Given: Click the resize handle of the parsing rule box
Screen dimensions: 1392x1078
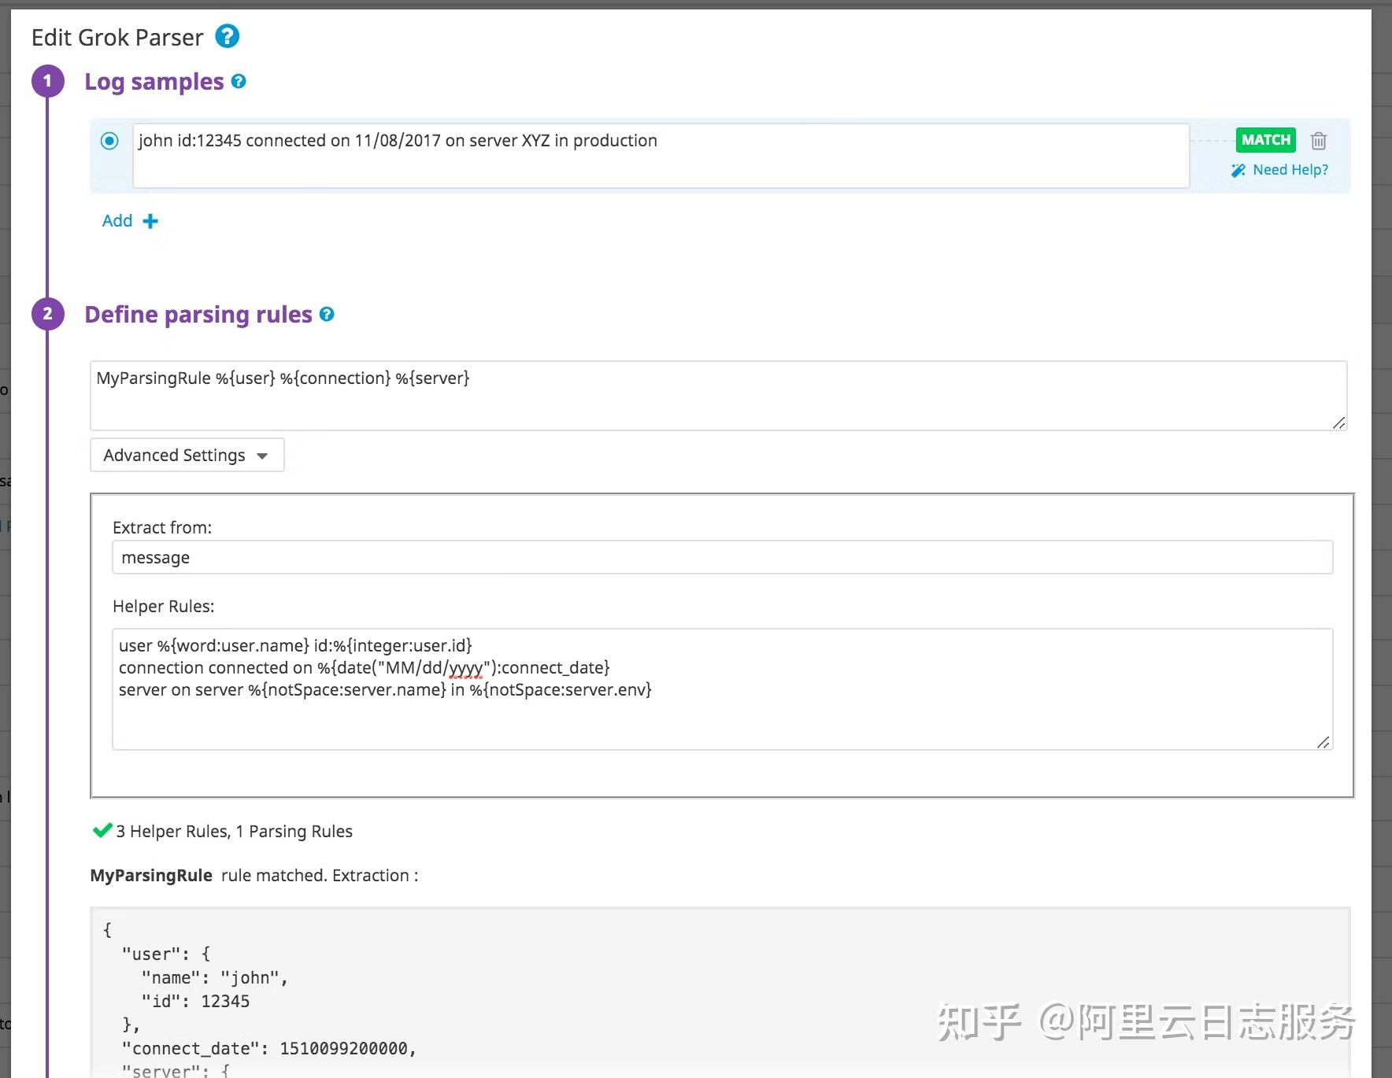Looking at the screenshot, I should [1338, 423].
